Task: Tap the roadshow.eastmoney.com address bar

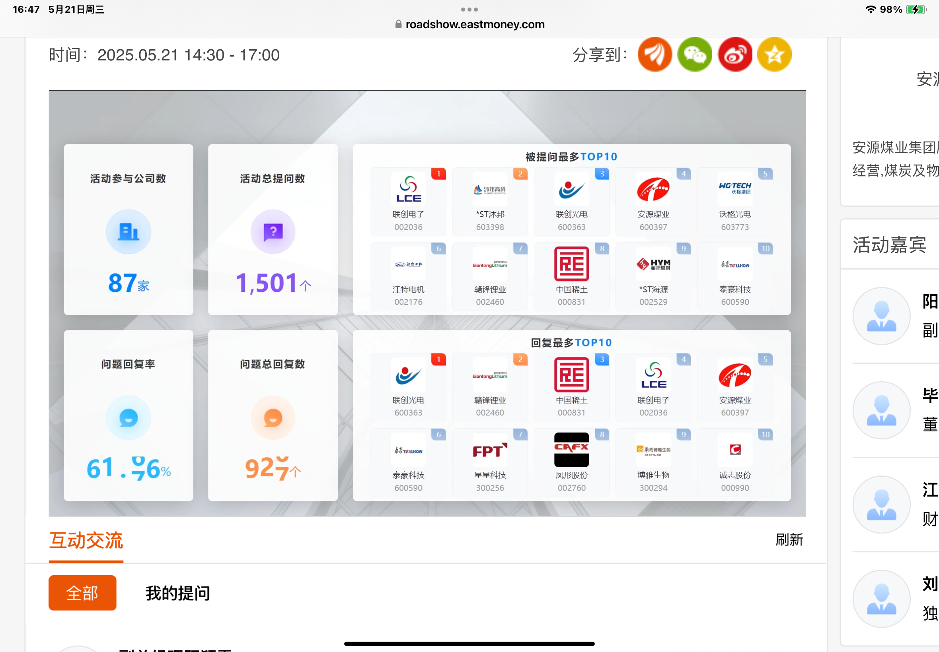Action: pos(469,24)
